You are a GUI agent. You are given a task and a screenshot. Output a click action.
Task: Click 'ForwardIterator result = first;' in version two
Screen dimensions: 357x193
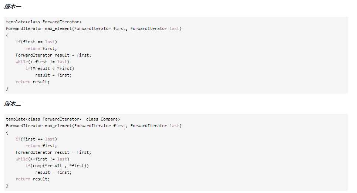pyautogui.click(x=53, y=152)
